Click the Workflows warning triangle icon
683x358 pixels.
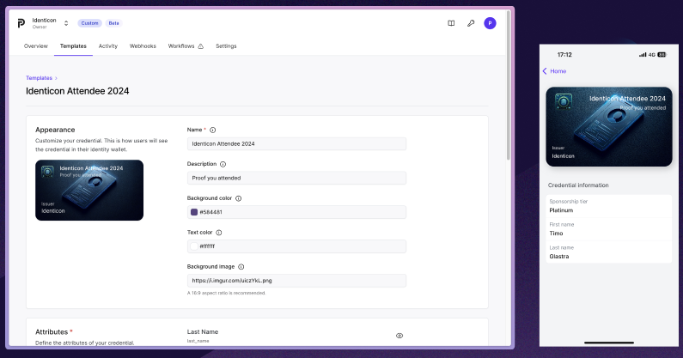[201, 46]
